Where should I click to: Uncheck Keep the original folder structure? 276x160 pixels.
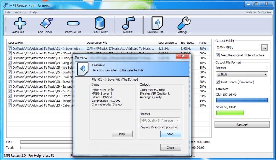pyautogui.click(x=218, y=55)
